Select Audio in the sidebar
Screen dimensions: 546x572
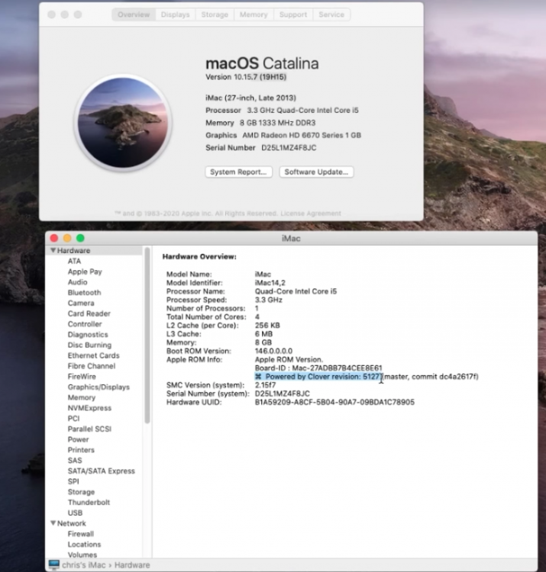pyautogui.click(x=77, y=282)
